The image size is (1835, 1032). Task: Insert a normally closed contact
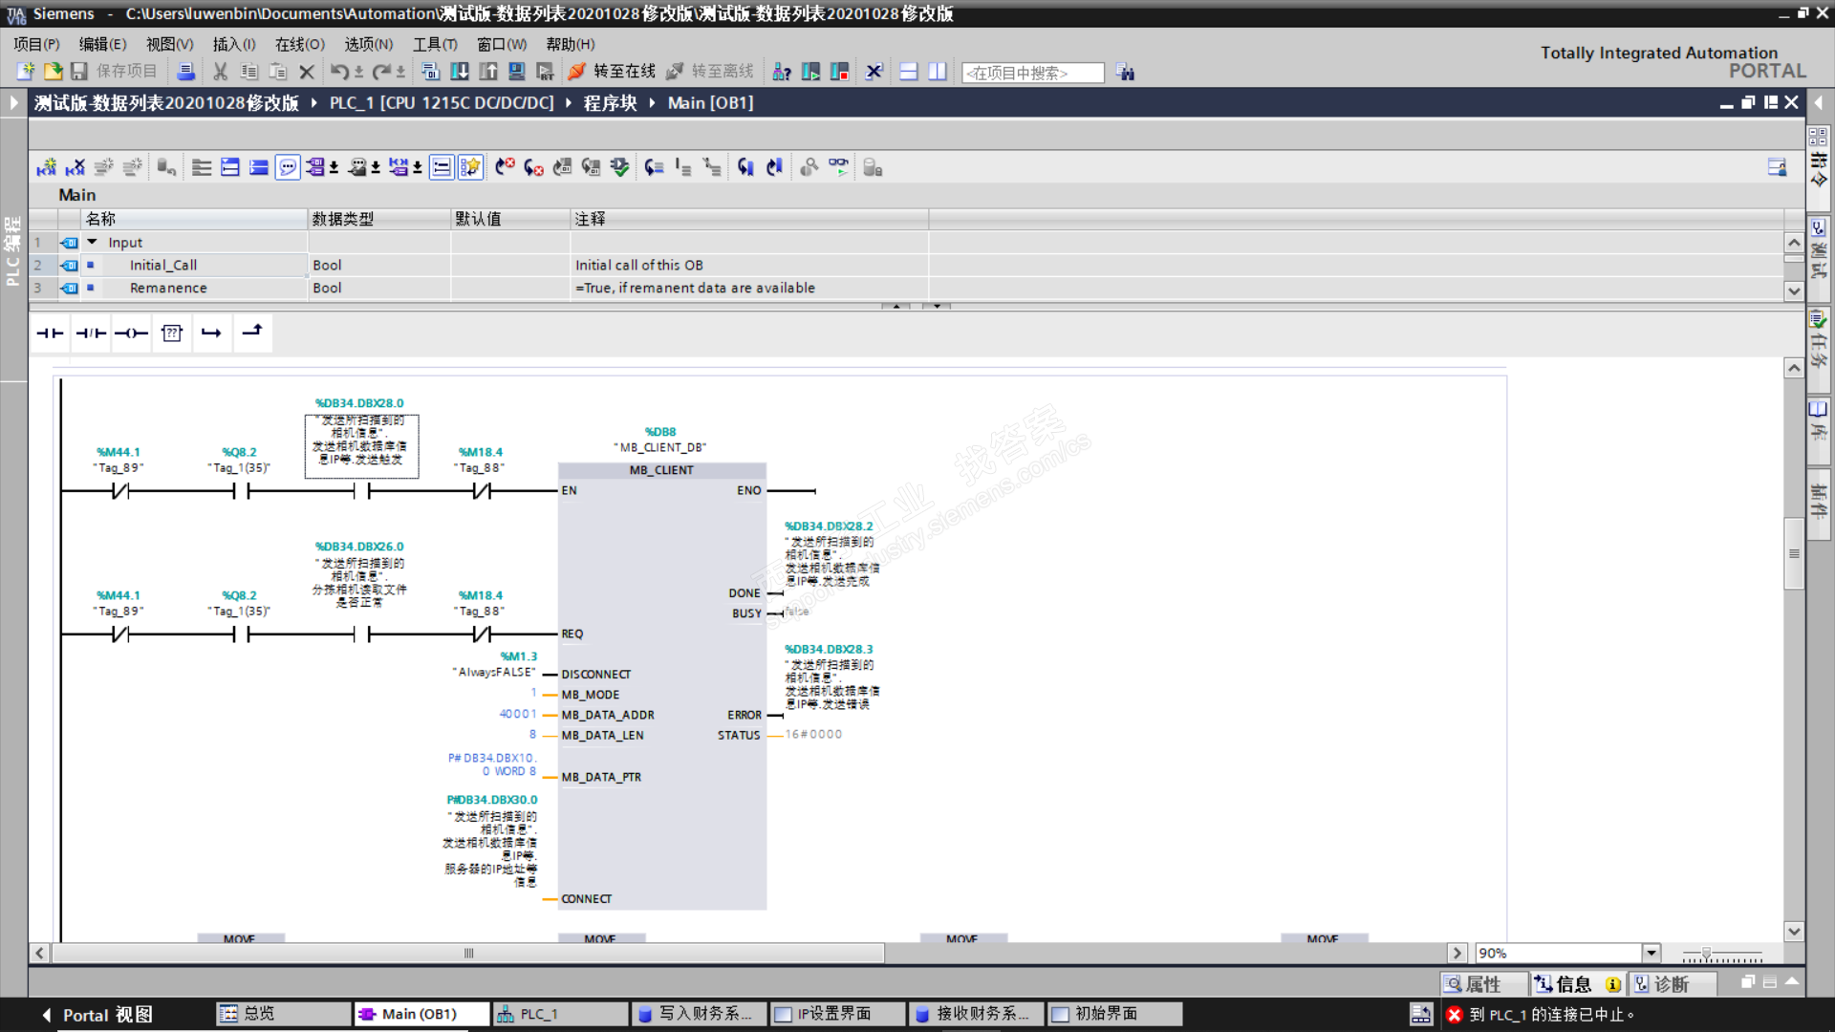(91, 333)
